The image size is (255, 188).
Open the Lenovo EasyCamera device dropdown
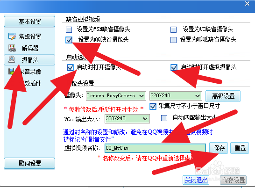(x=116, y=96)
